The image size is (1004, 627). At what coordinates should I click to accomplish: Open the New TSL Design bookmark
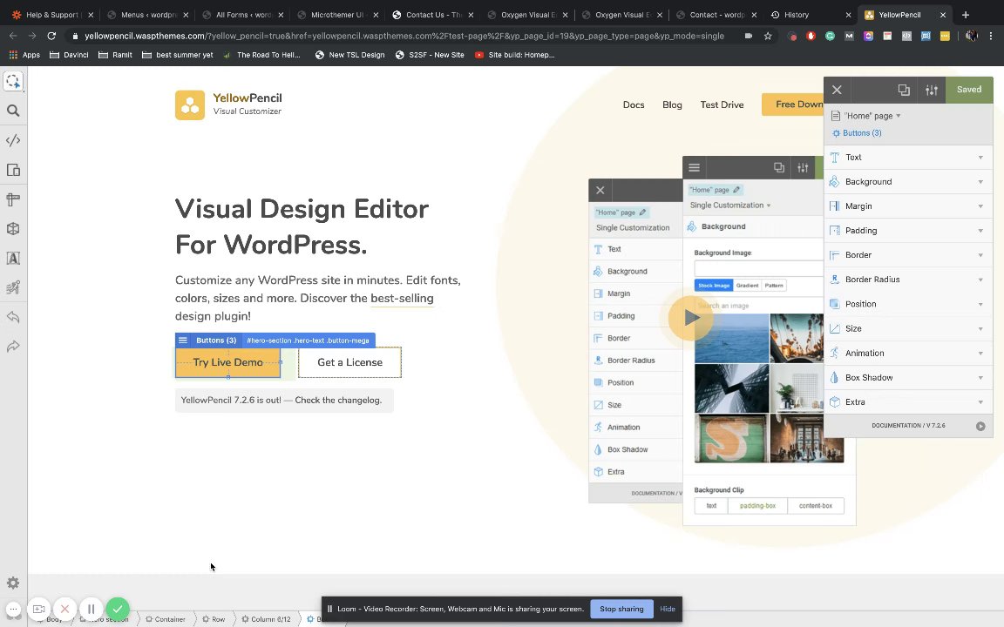click(x=349, y=55)
